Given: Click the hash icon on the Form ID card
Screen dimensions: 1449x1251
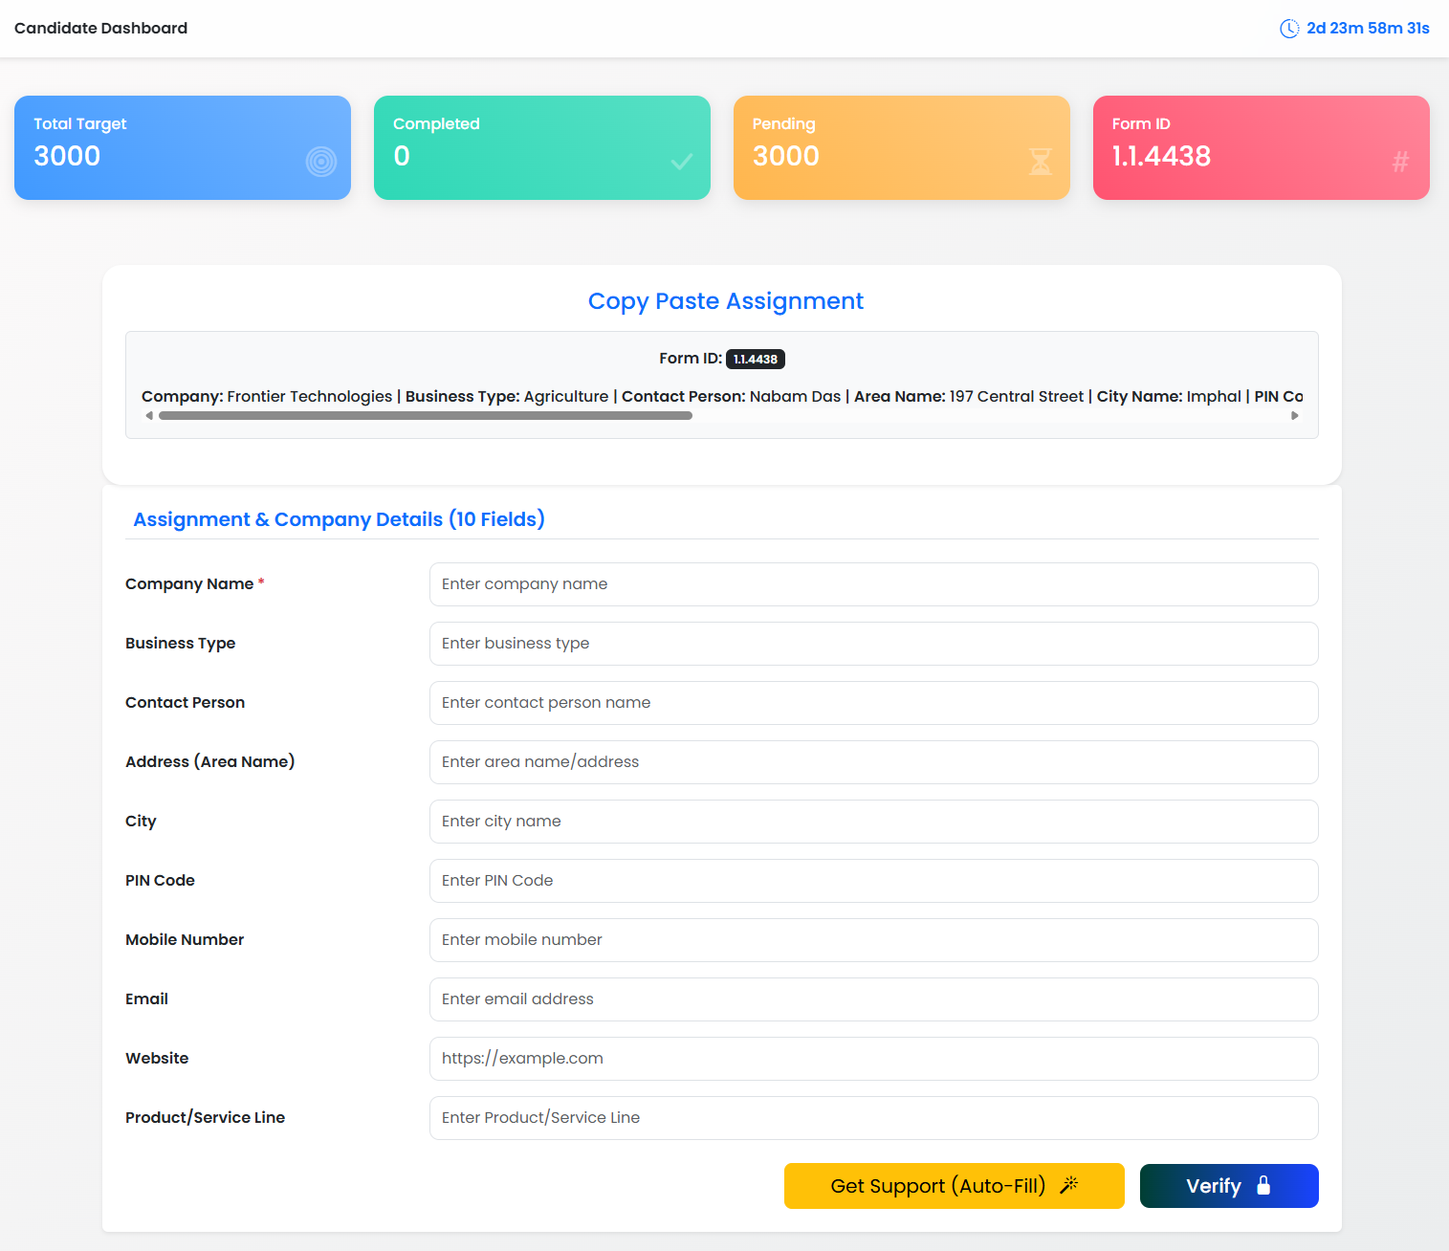Looking at the screenshot, I should [x=1400, y=163].
